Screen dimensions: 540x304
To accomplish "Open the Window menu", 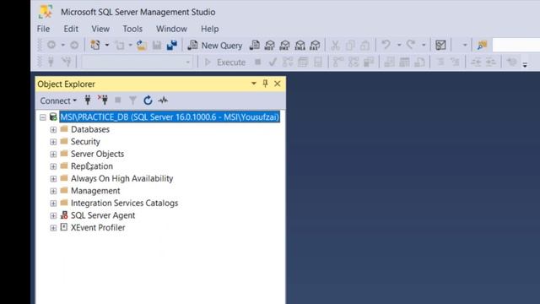I will (171, 29).
